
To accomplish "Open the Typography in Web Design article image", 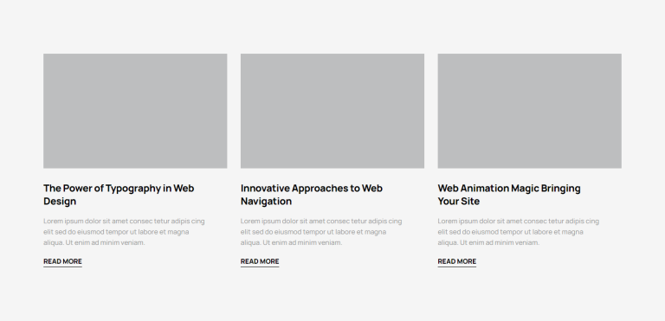I will pos(135,111).
